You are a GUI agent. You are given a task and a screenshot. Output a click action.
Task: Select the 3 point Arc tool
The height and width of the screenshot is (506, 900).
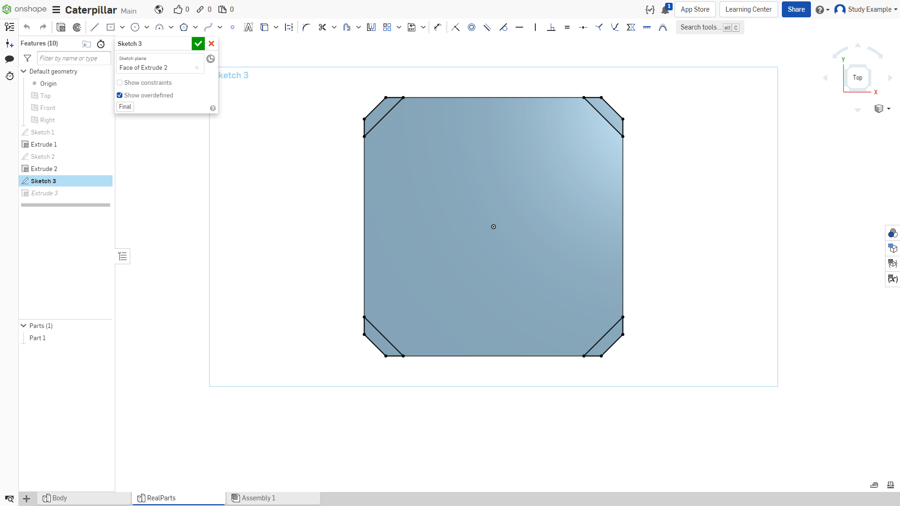point(159,27)
